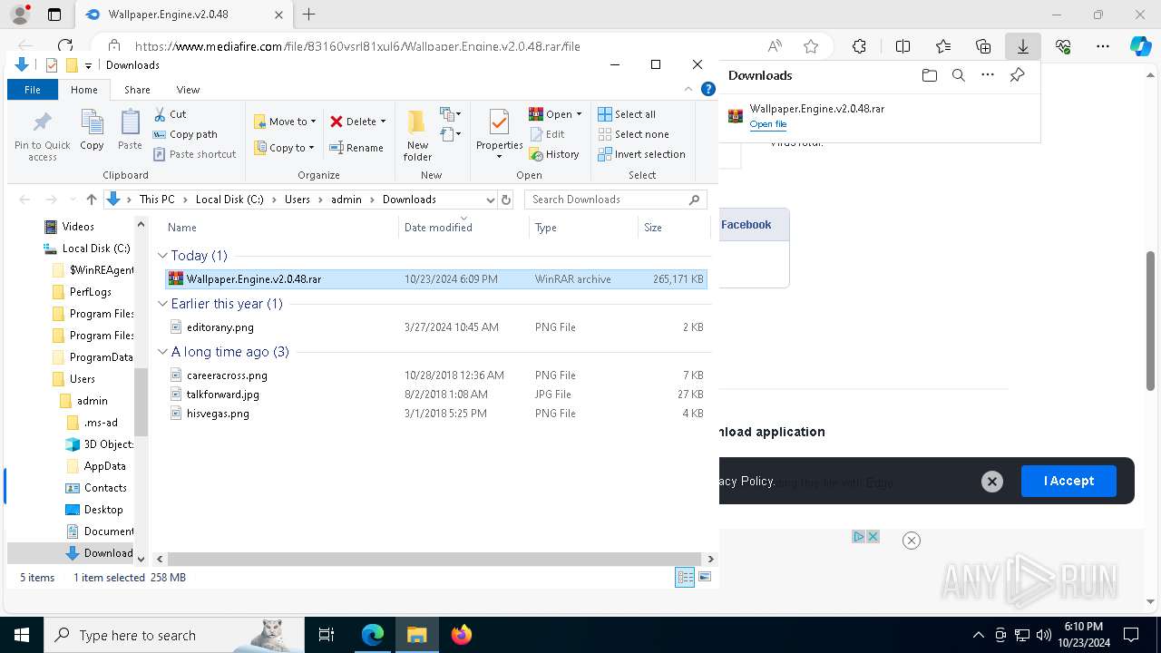Click Paste shortcut command

(194, 154)
